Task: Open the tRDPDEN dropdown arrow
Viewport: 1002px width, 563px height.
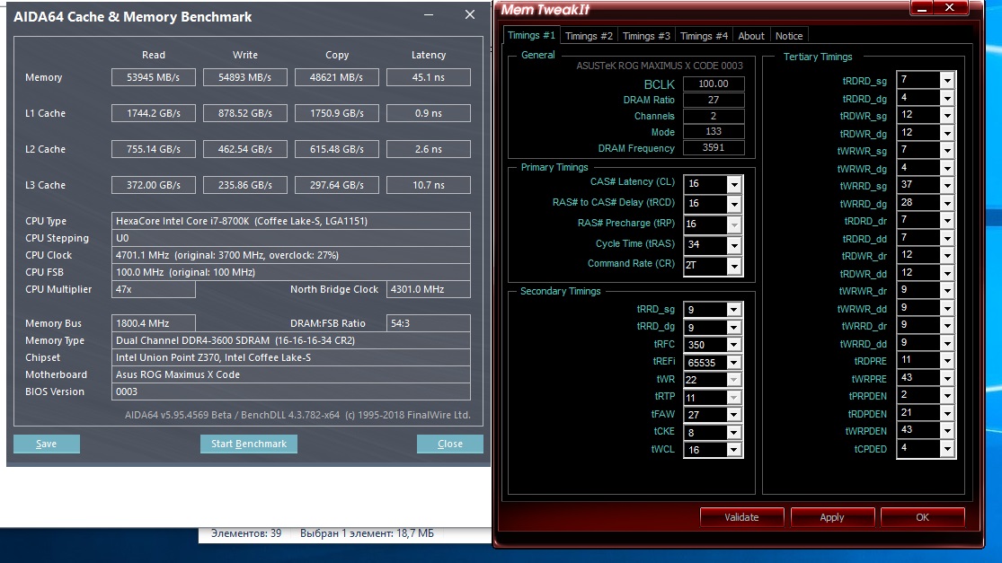Action: point(947,413)
